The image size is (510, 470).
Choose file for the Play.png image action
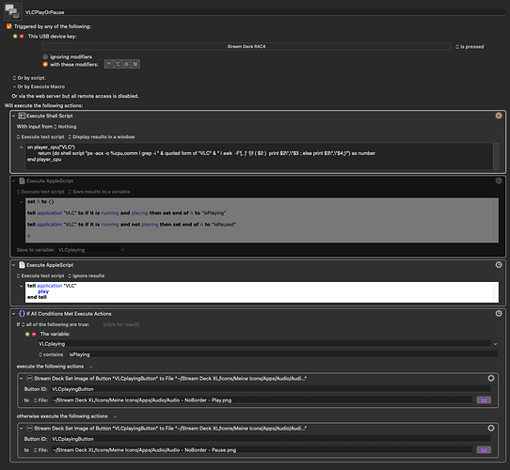[x=484, y=400]
